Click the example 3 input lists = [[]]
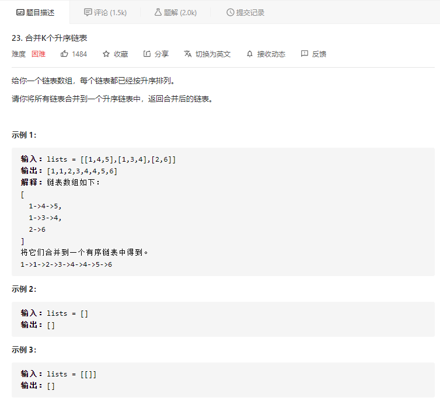440x401 pixels. tap(72, 374)
